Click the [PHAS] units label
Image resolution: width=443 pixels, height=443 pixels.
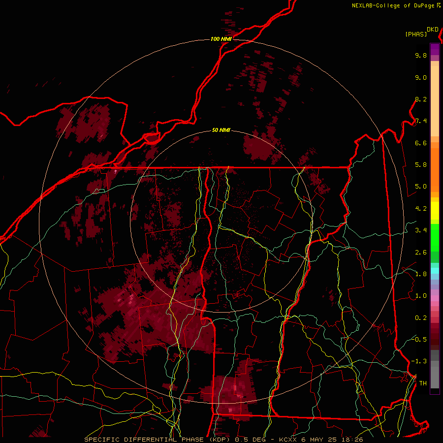416,34
